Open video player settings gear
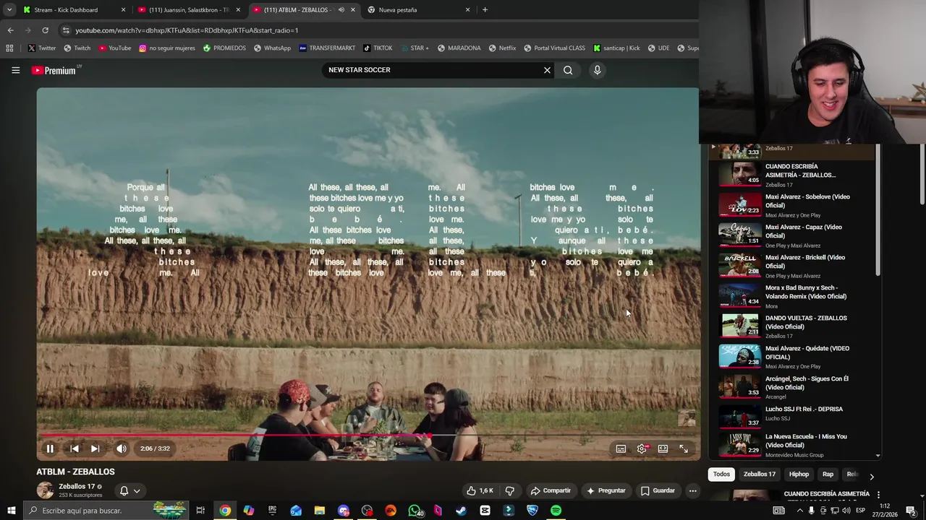This screenshot has height=520, width=926. tap(642, 448)
